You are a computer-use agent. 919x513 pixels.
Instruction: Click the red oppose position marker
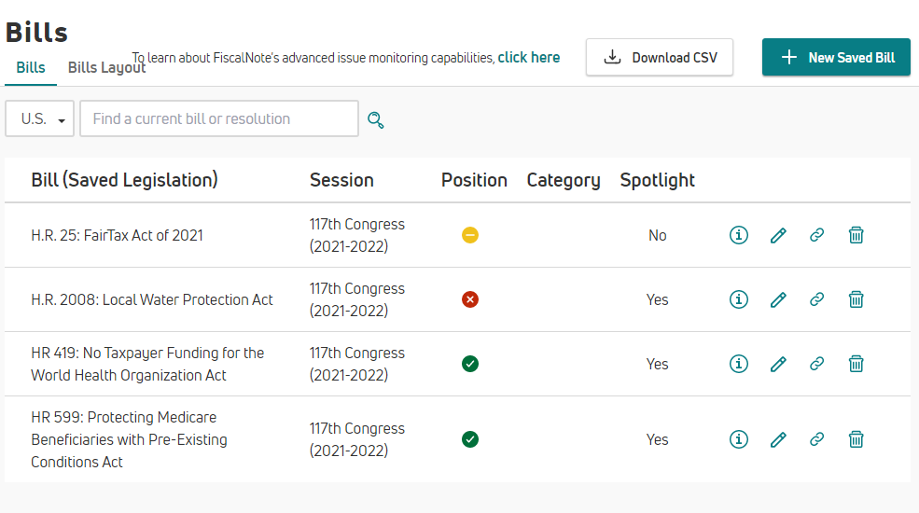click(470, 299)
